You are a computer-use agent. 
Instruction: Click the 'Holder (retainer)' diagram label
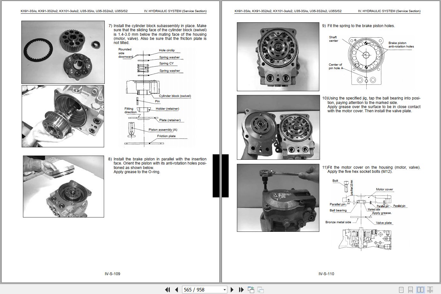(x=167, y=109)
